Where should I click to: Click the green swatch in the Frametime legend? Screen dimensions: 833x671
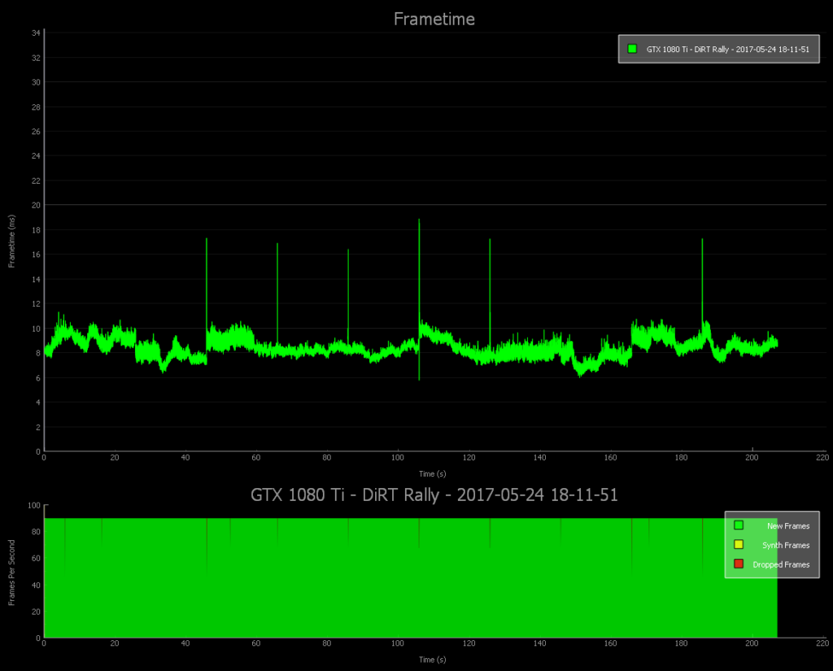[632, 49]
